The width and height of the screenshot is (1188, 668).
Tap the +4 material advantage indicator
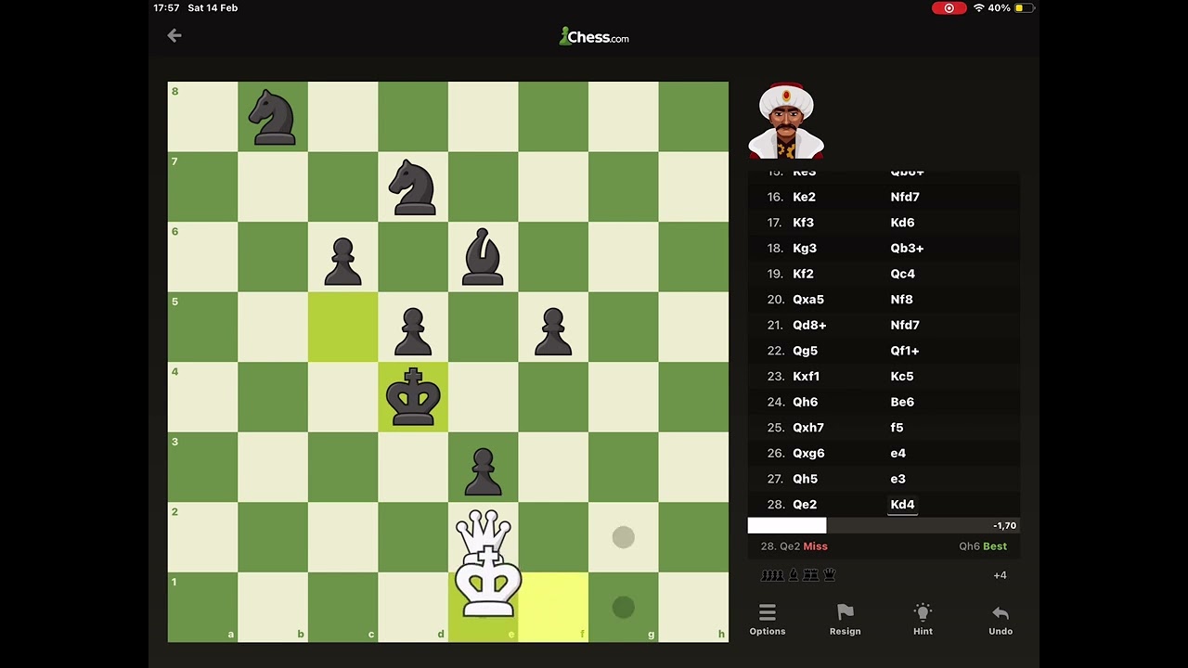1000,575
